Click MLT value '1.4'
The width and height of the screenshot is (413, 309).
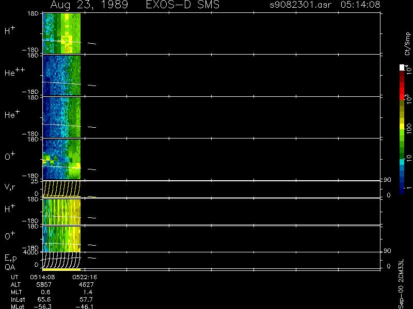[88, 292]
